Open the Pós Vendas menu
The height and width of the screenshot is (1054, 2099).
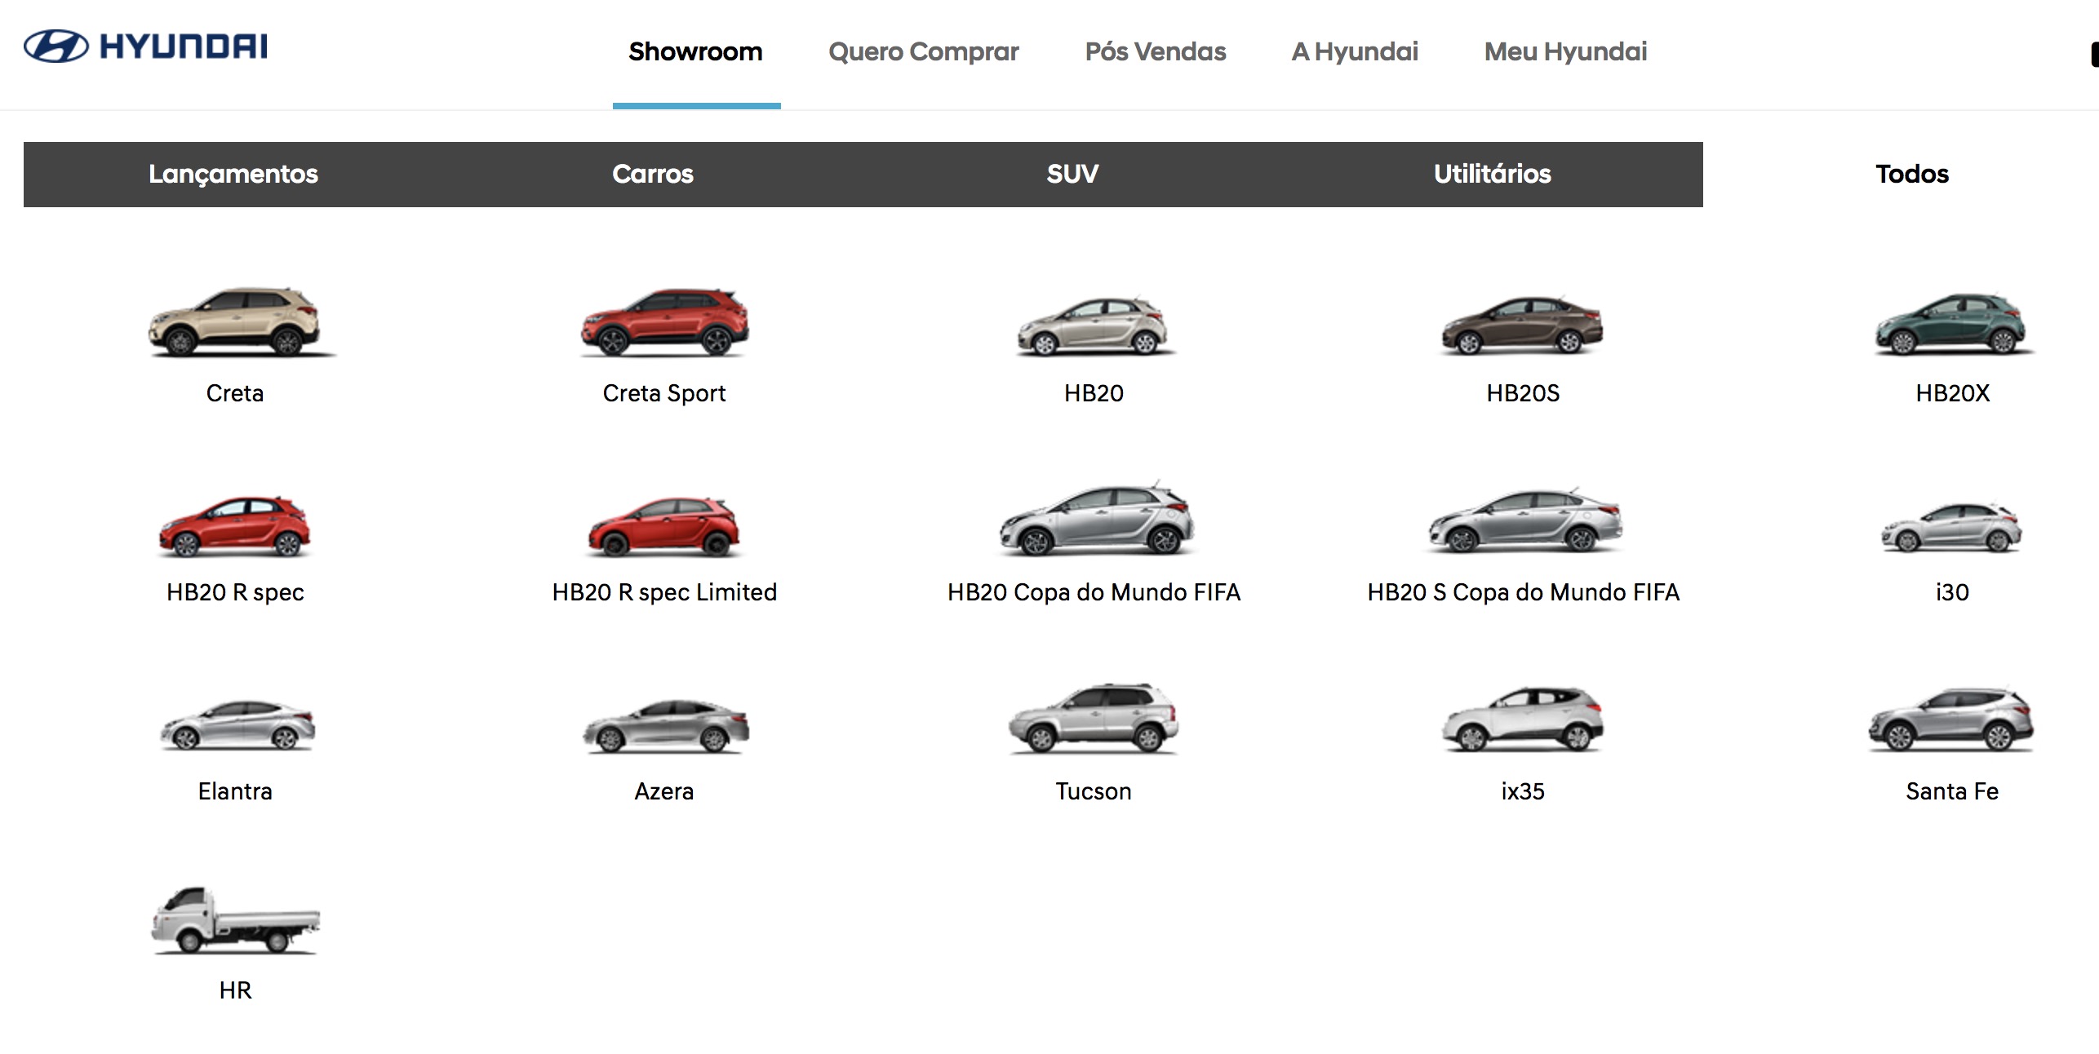click(x=1155, y=51)
